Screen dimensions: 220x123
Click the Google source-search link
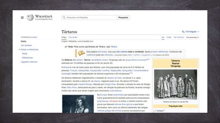pyautogui.click(x=144, y=55)
